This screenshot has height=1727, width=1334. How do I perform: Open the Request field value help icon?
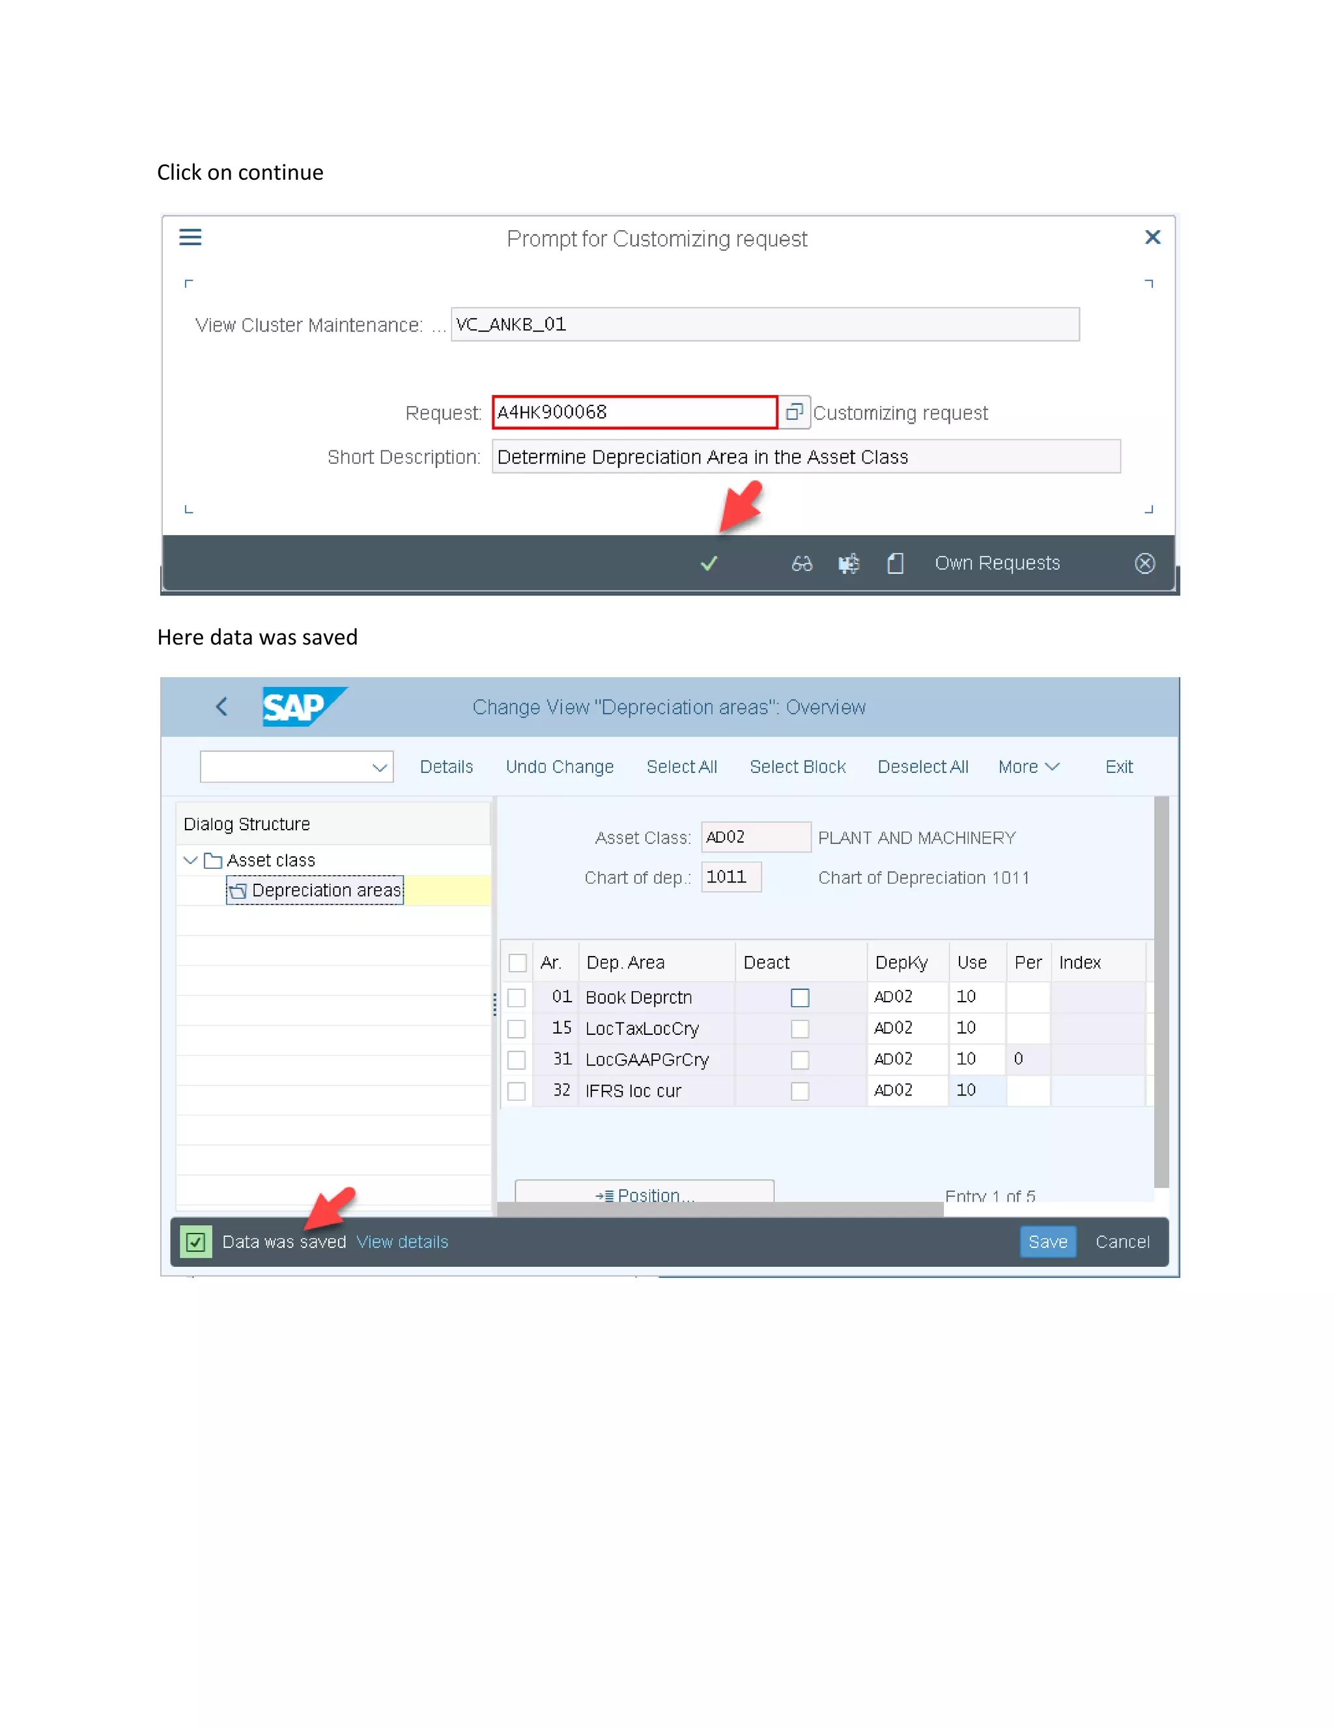tap(794, 412)
